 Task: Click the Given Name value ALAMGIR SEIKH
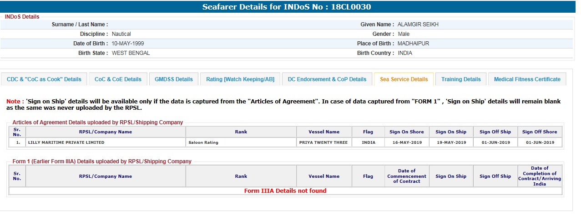(x=418, y=24)
